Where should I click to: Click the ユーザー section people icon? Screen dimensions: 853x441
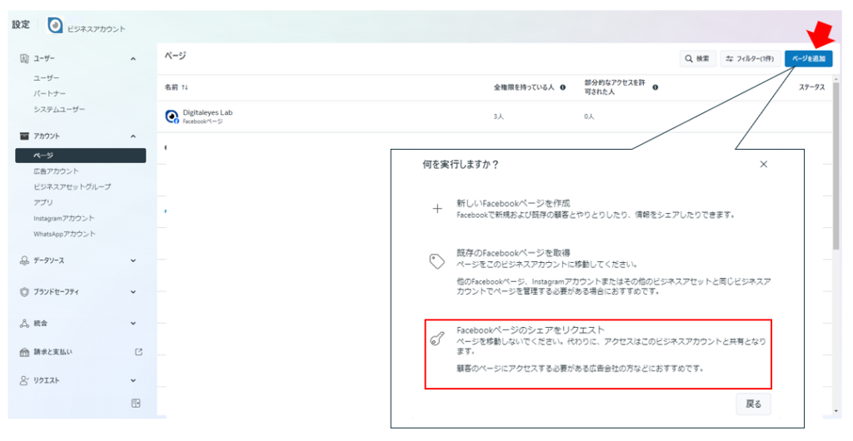coord(24,58)
